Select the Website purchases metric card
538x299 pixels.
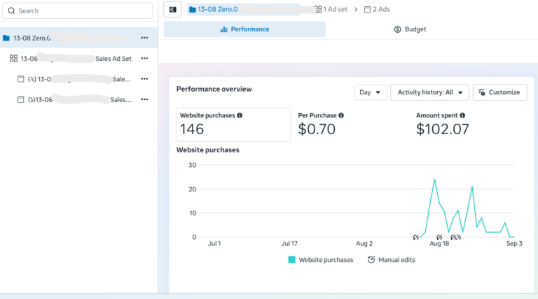click(233, 124)
